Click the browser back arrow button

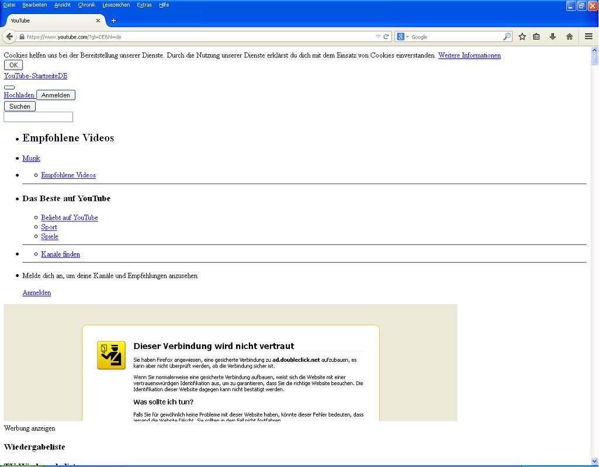[9, 37]
